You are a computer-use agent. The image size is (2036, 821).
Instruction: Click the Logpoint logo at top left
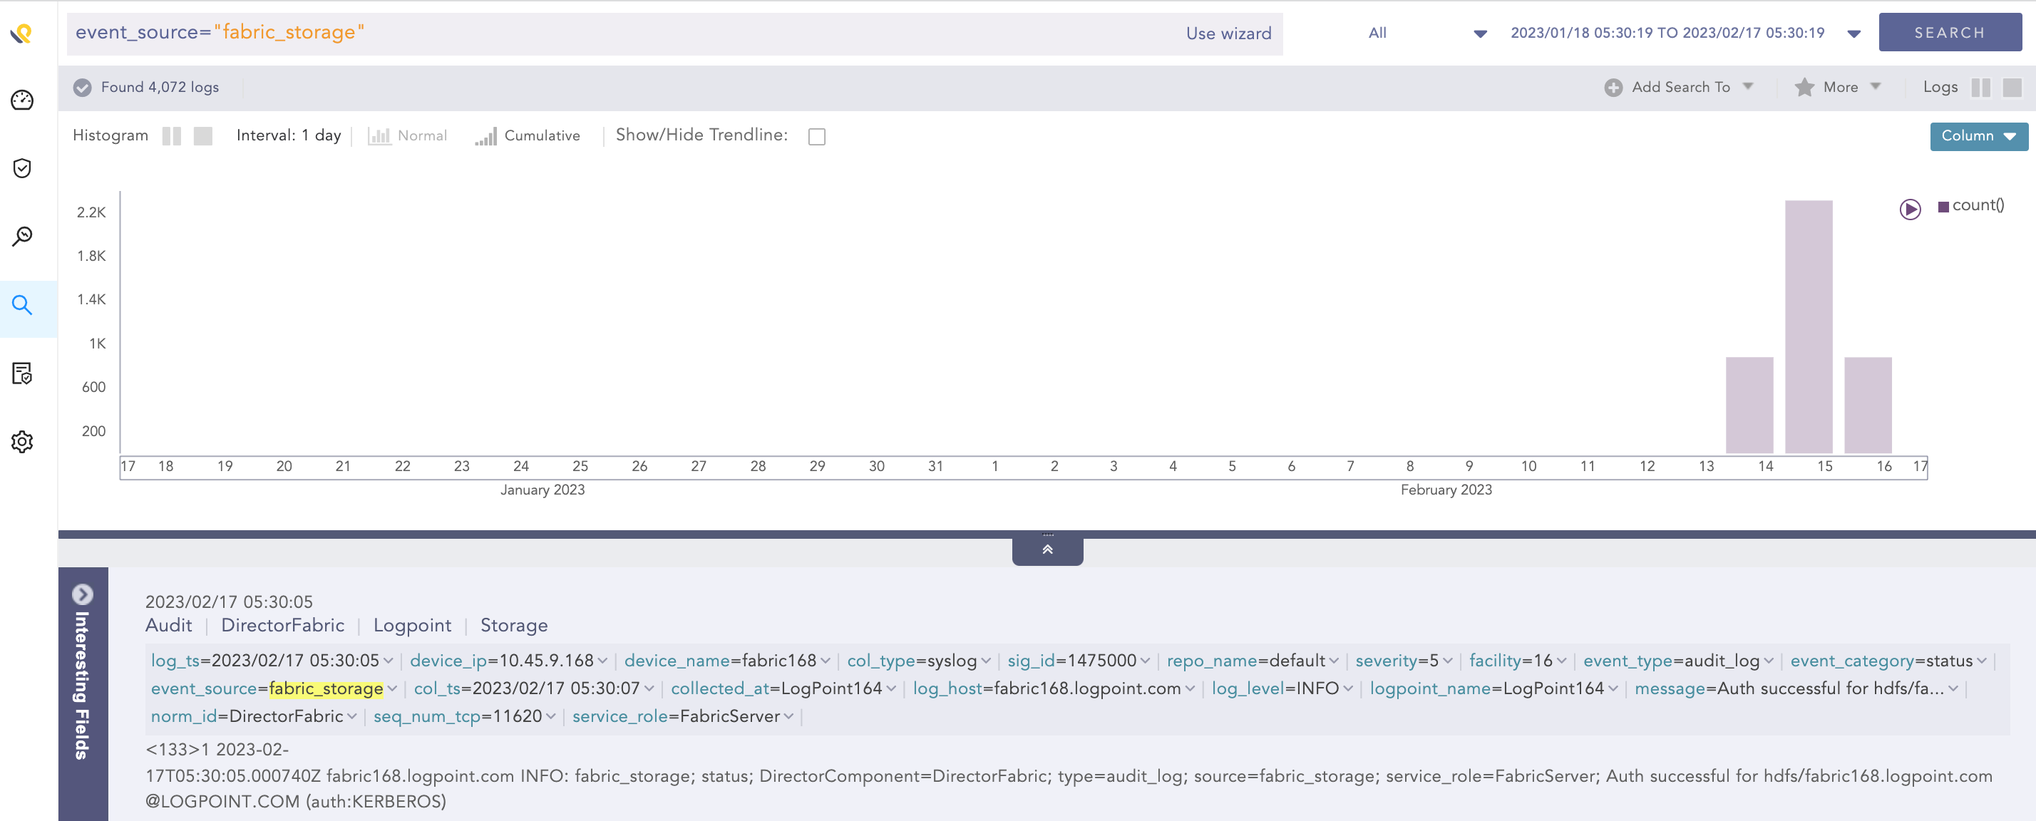[20, 34]
